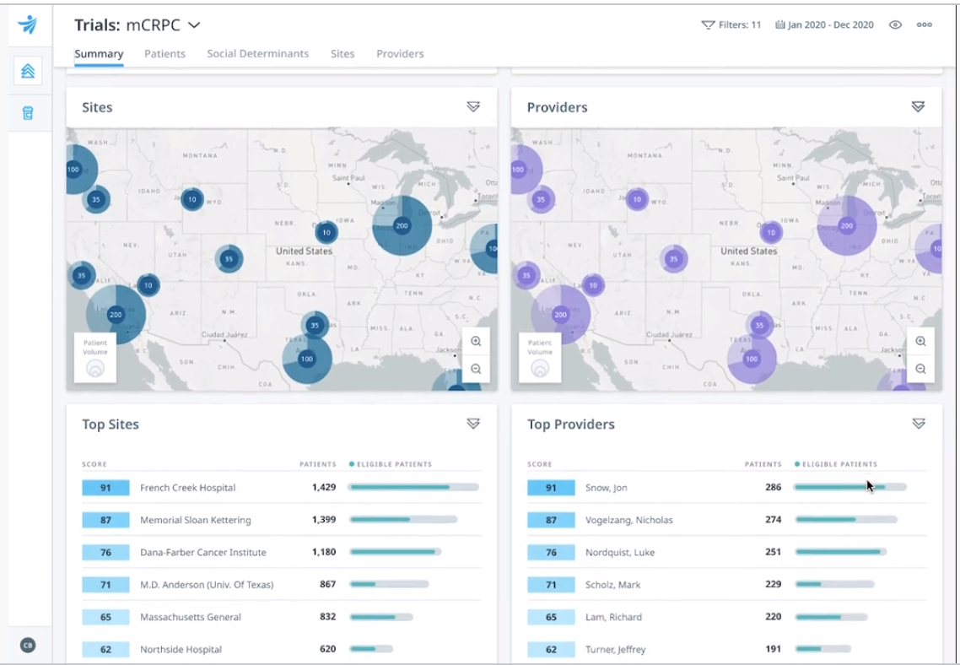The image size is (960, 665).
Task: Select the 35 cluster in Colorado on Sites map
Action: [x=229, y=258]
